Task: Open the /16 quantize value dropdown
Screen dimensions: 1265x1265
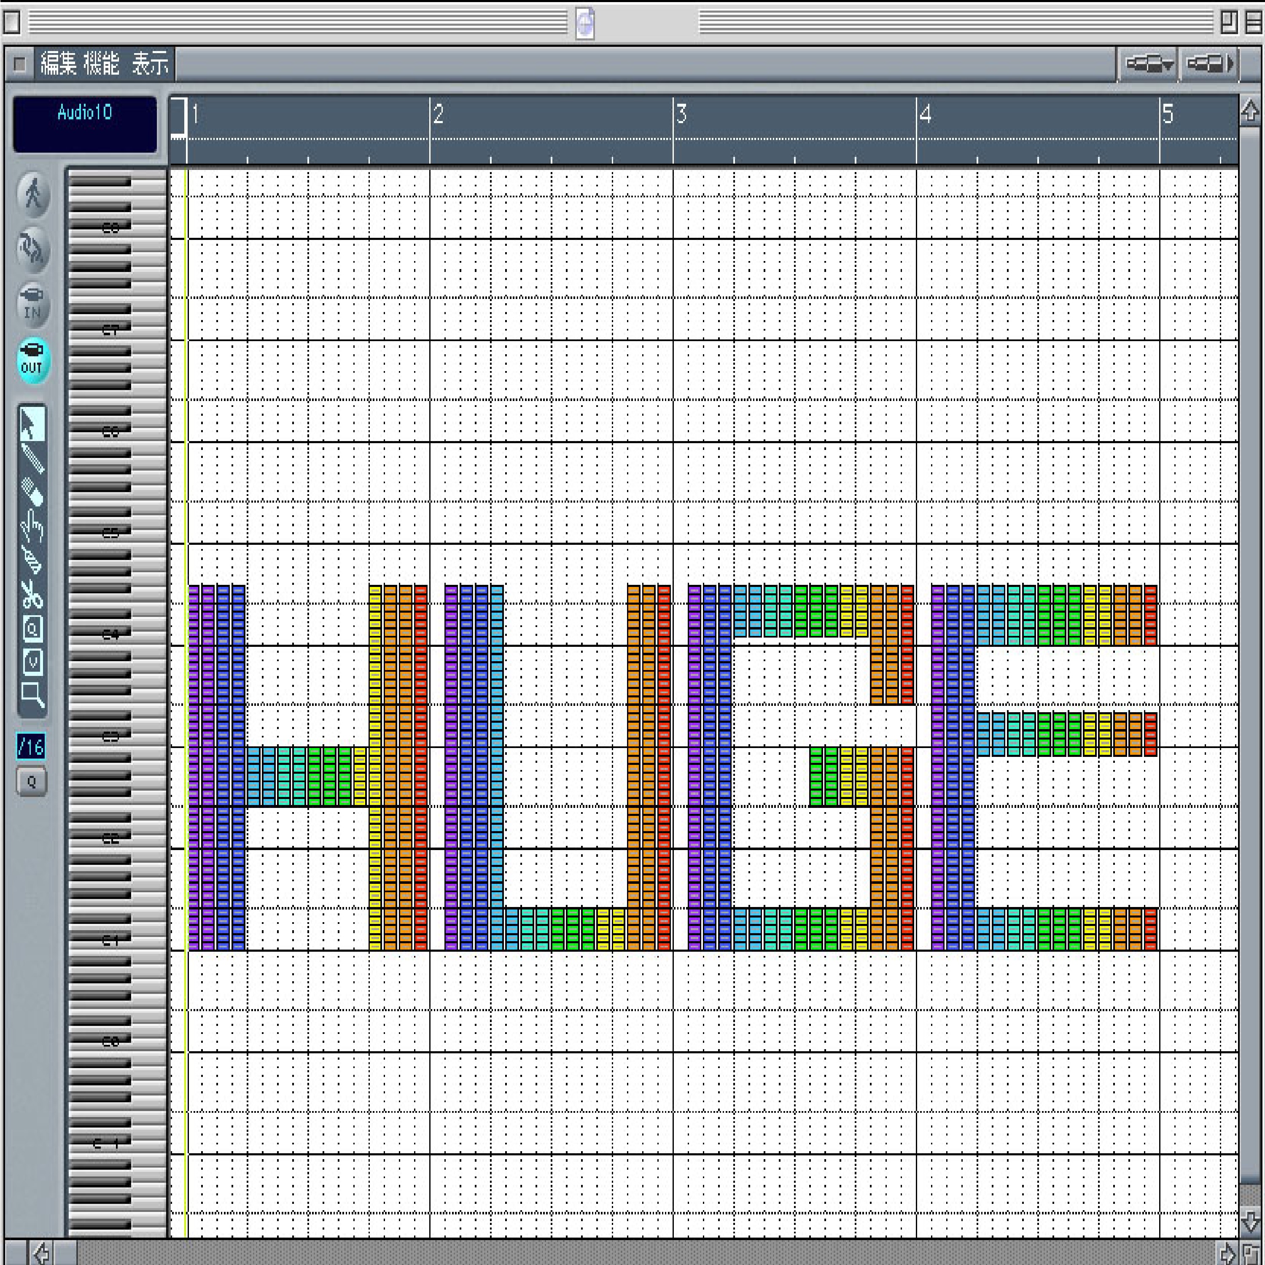Action: [31, 746]
